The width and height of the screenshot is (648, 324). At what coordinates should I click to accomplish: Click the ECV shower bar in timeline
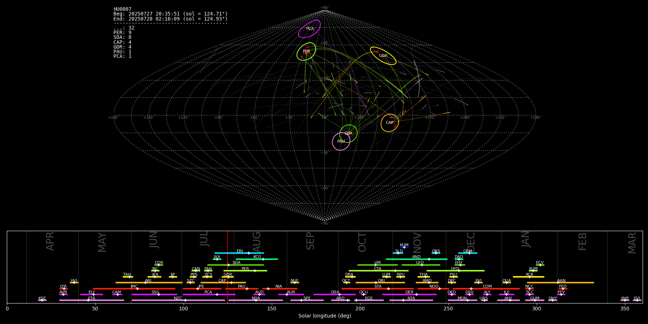[540, 265]
